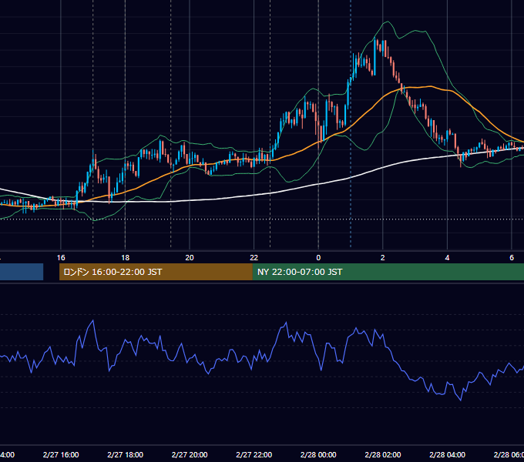
Task: Click the 6 hour label on price chart axis
Action: [x=512, y=258]
